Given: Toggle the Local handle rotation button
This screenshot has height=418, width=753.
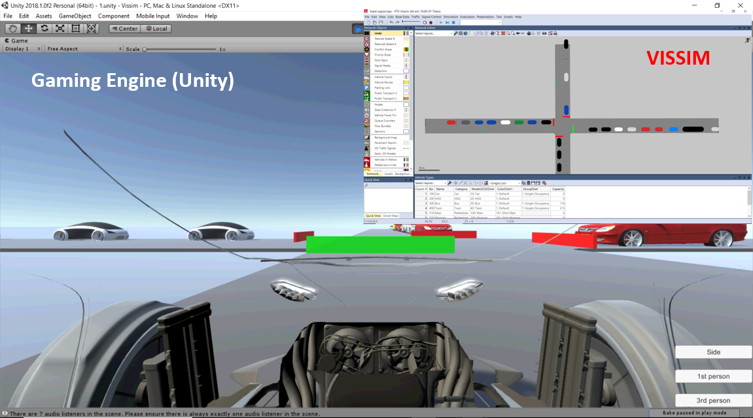Looking at the screenshot, I should 156,29.
